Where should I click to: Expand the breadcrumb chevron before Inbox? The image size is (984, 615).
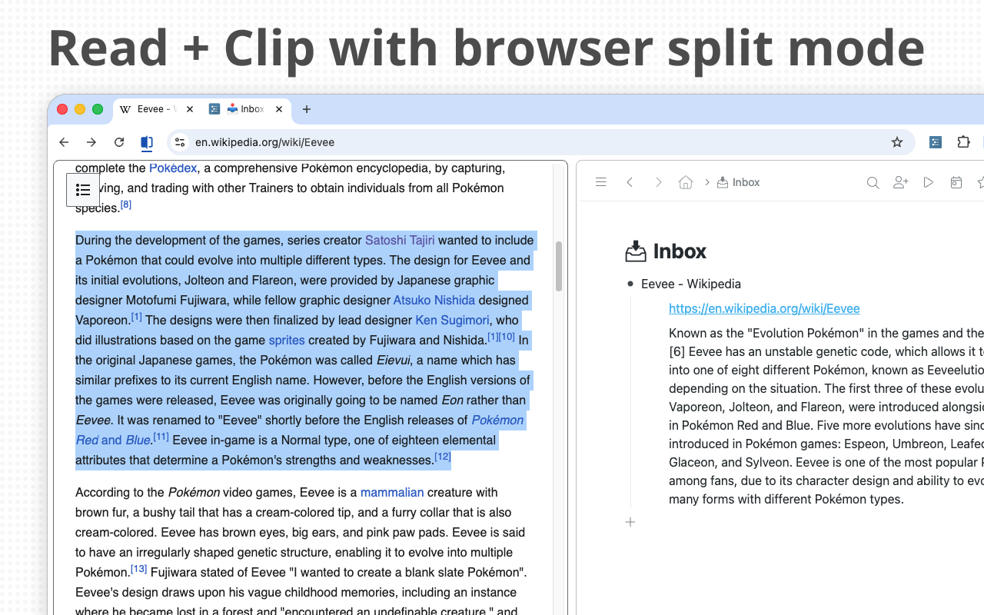pyautogui.click(x=706, y=182)
